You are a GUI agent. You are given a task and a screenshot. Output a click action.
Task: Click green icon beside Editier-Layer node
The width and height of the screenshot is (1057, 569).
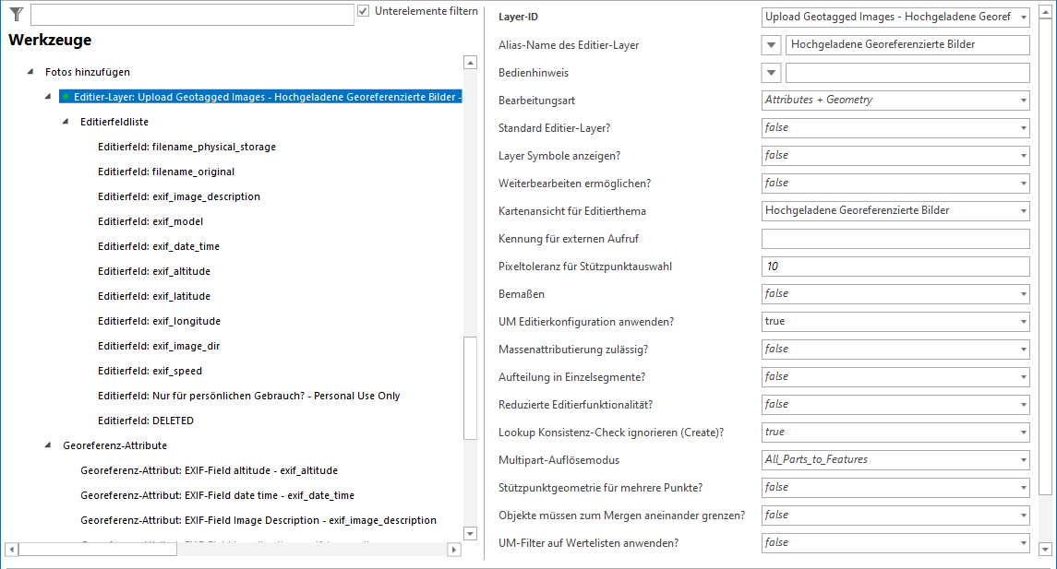(66, 97)
